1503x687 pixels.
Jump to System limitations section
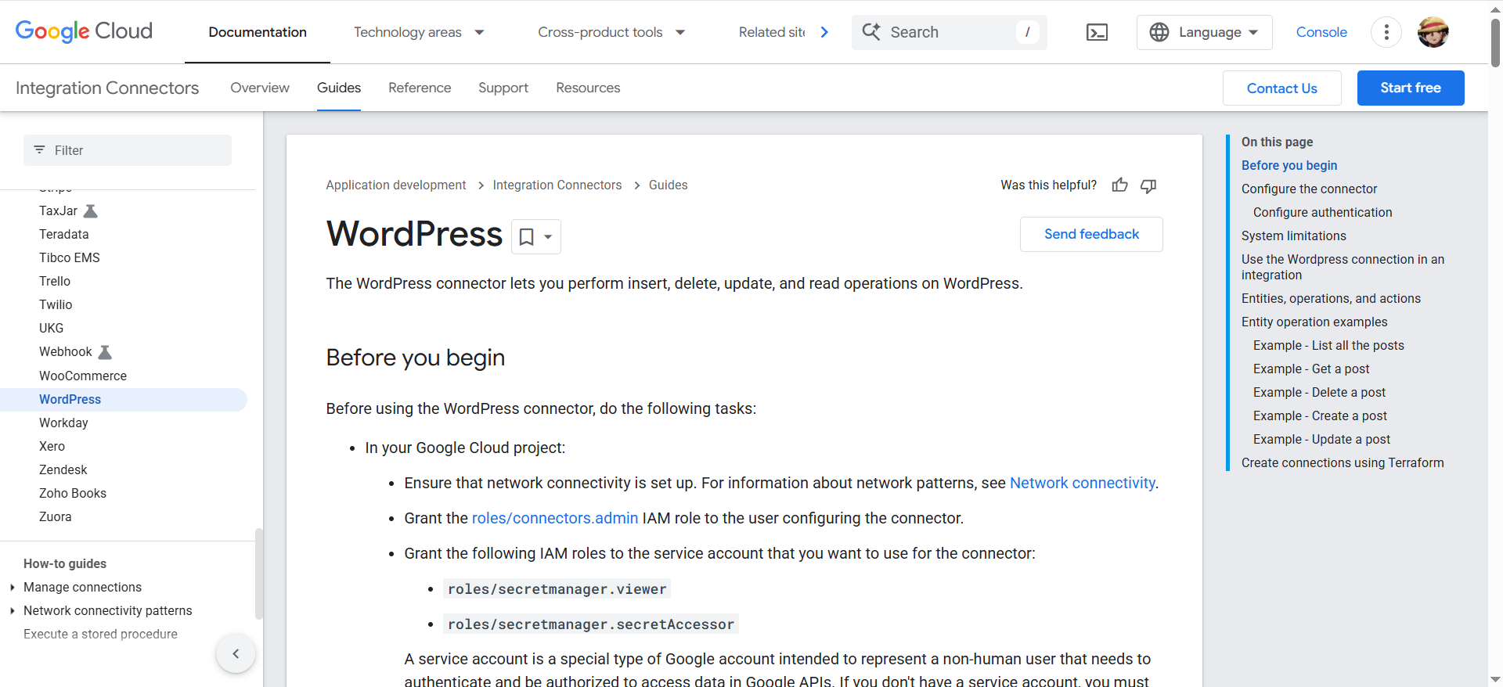[x=1294, y=236]
